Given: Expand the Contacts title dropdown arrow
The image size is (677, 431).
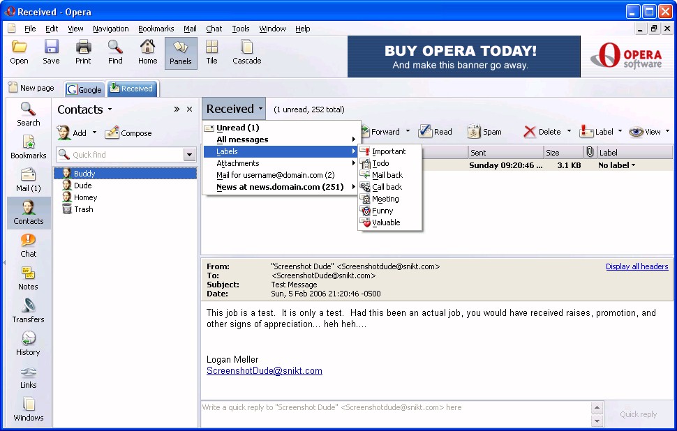Looking at the screenshot, I should [x=110, y=109].
